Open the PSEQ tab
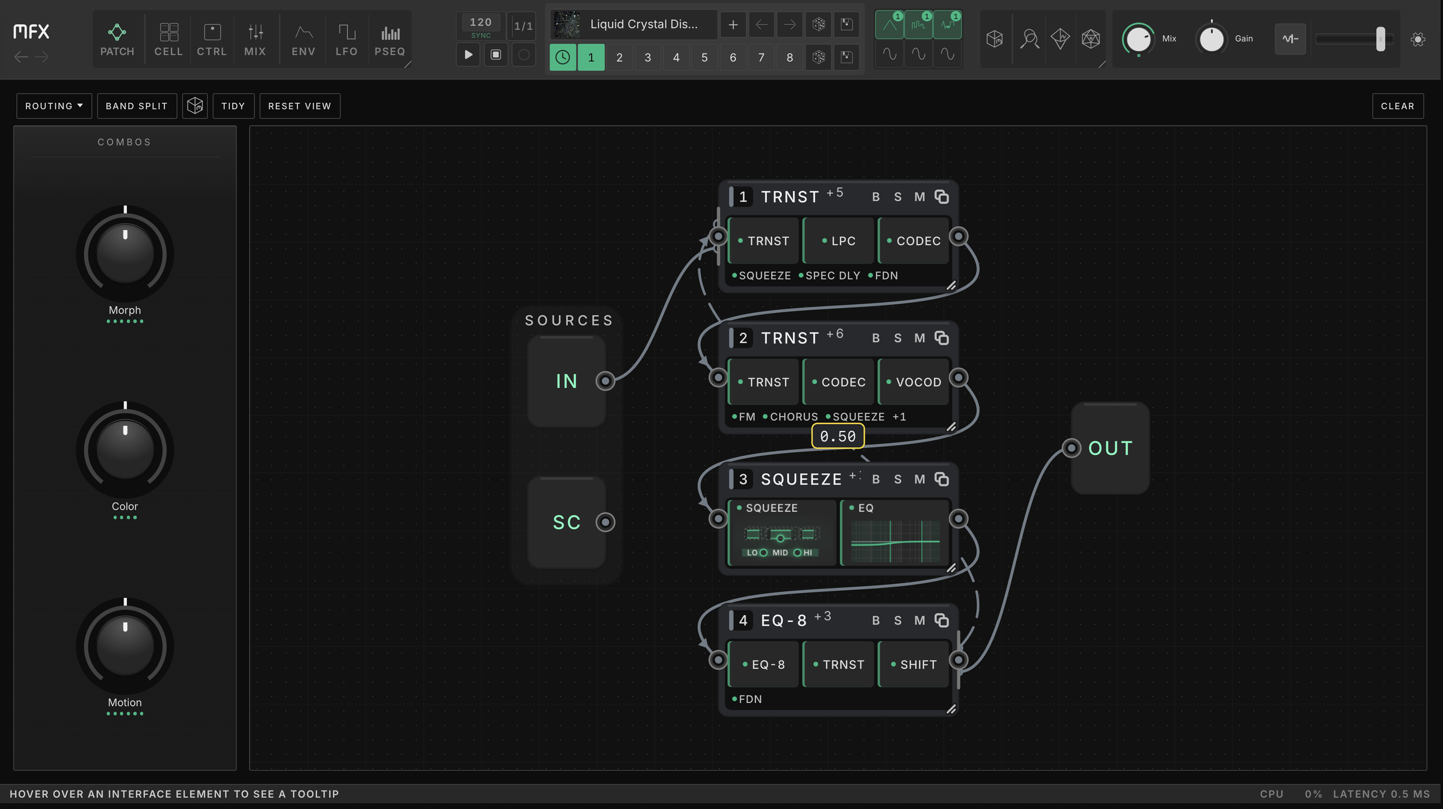Image resolution: width=1443 pixels, height=809 pixels. click(390, 39)
